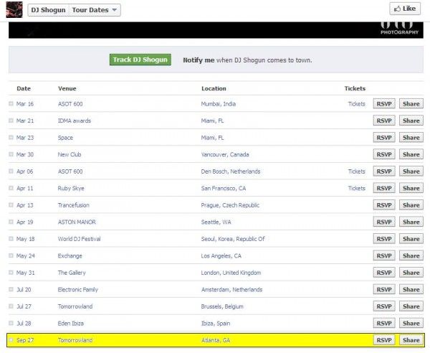RSVP to World DJ Festival Seoul

[x=384, y=239]
